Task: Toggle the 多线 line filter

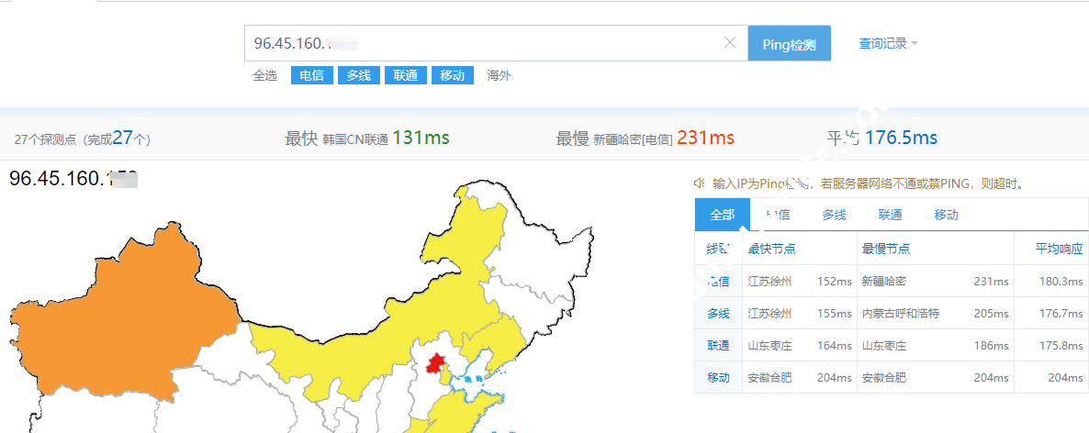Action: coord(359,75)
